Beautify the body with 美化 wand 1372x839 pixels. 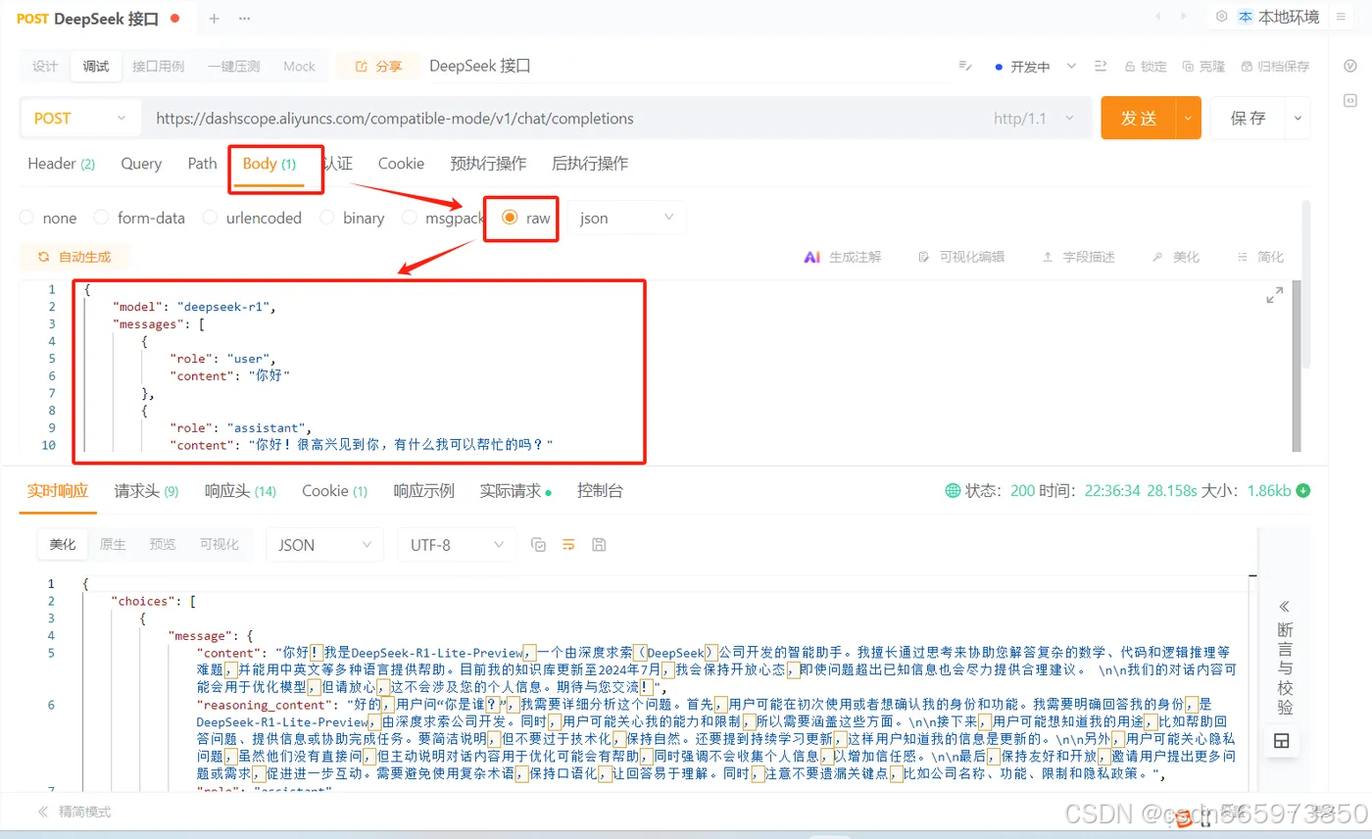pos(1176,257)
